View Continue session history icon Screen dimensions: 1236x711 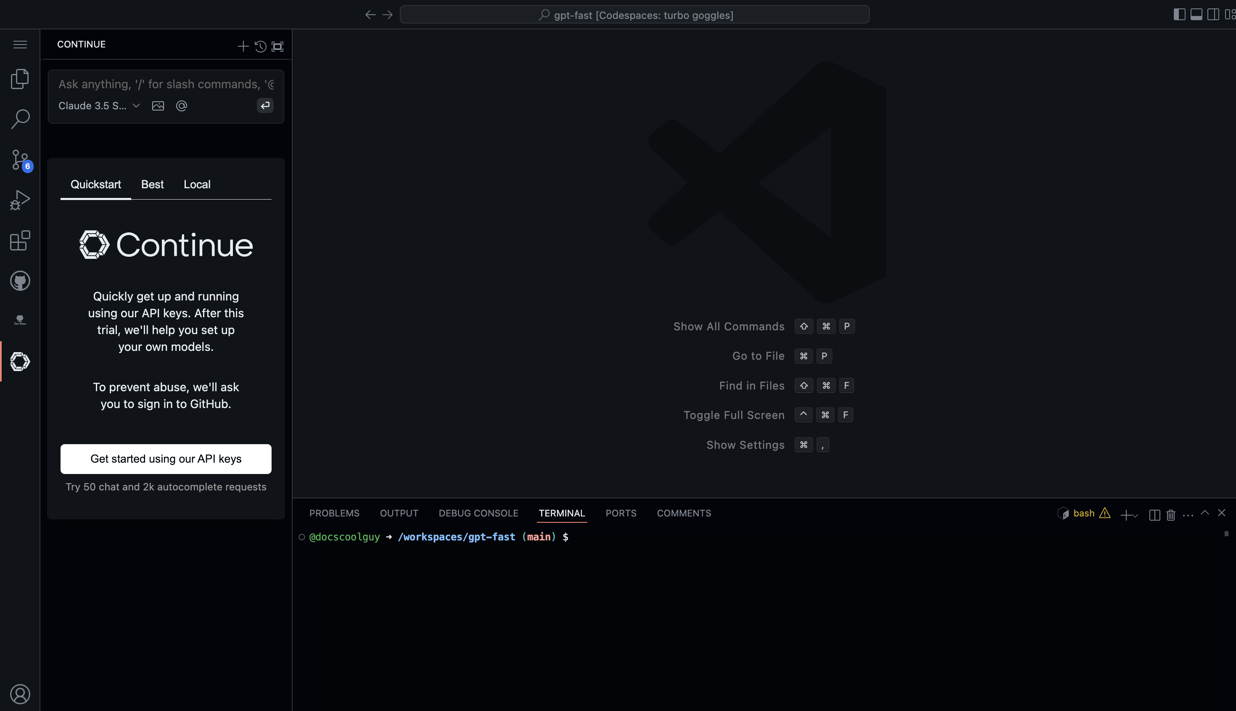pyautogui.click(x=260, y=46)
